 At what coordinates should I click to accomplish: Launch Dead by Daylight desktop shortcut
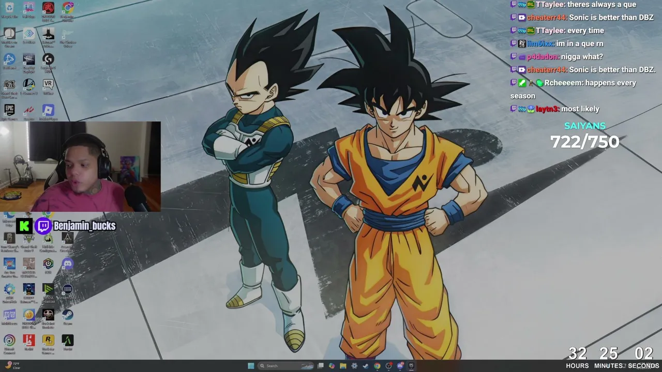pyautogui.click(x=28, y=63)
